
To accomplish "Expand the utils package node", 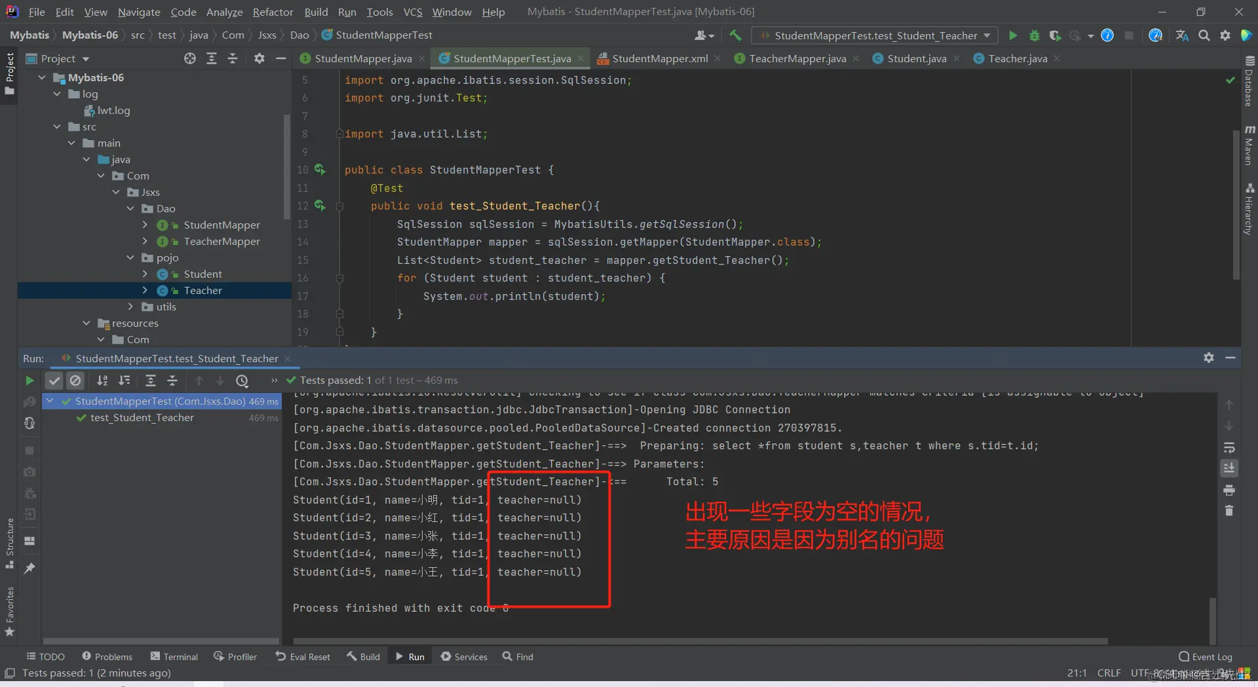I will pyautogui.click(x=130, y=306).
